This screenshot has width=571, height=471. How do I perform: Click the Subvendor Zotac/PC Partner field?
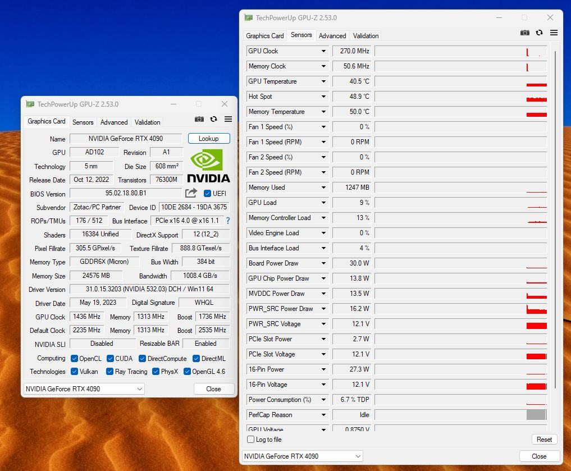(x=97, y=207)
